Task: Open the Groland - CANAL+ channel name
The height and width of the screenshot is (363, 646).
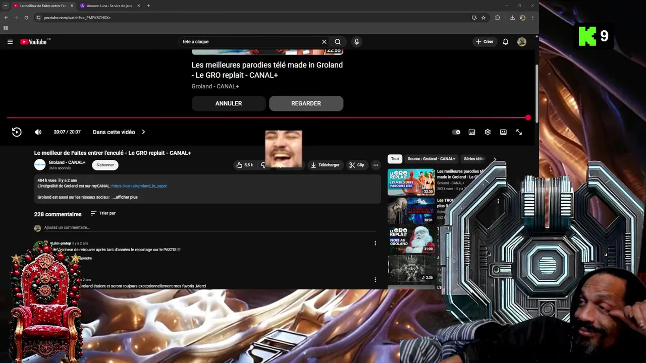Action: pyautogui.click(x=67, y=162)
